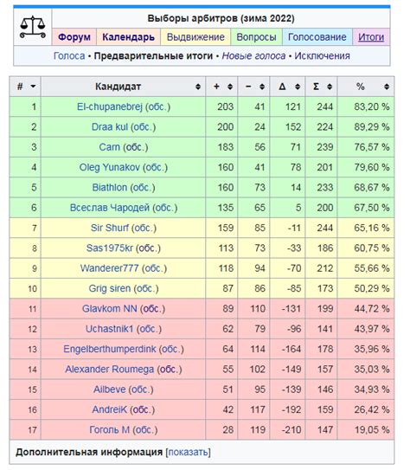Open the Календарь tab
Screen dimensions: 410x470
point(129,37)
